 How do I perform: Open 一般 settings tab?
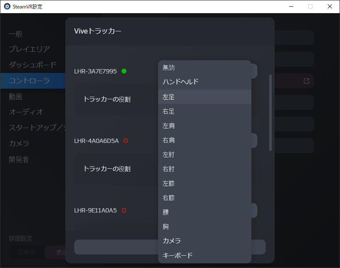pos(33,34)
